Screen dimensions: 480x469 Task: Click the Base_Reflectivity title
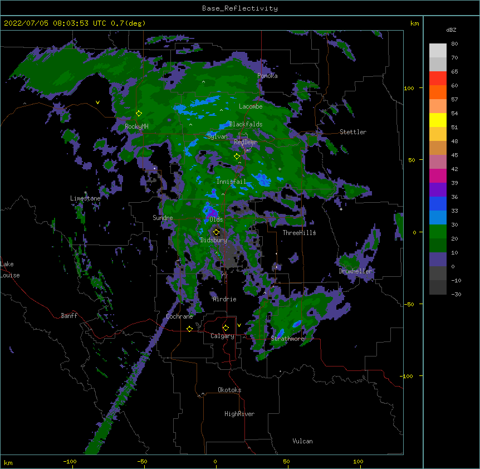point(240,8)
